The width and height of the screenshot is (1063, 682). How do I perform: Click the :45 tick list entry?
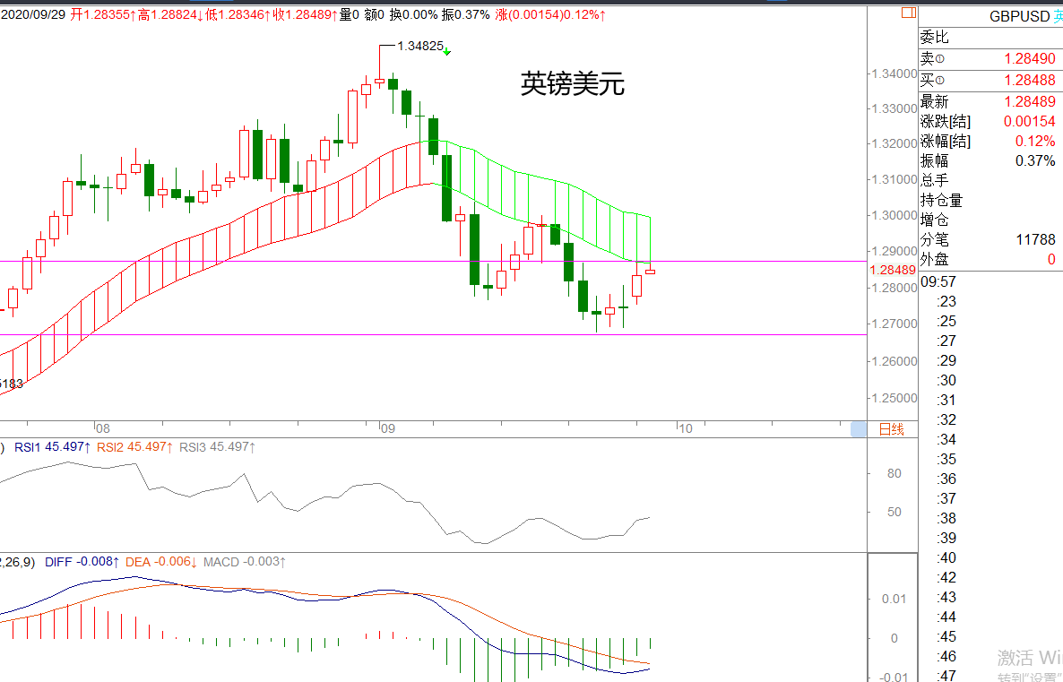pyautogui.click(x=947, y=636)
